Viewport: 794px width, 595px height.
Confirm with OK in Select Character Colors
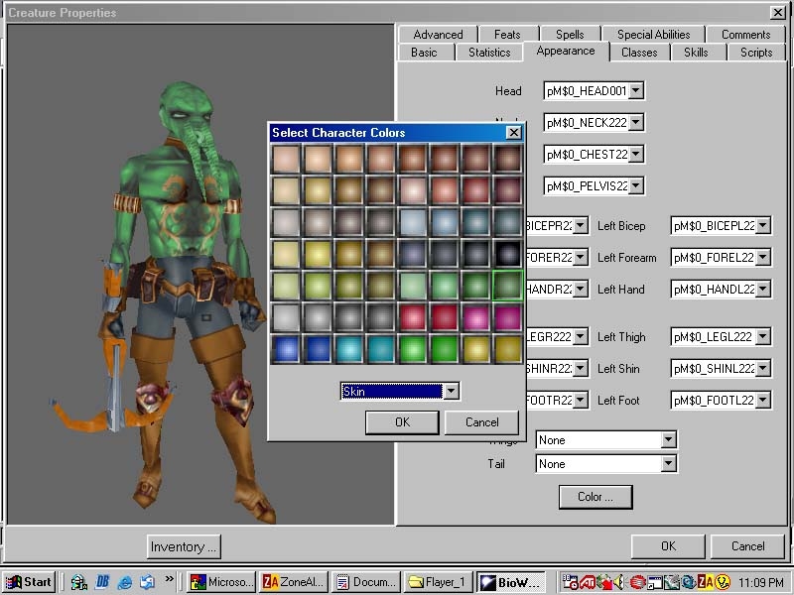coord(402,422)
